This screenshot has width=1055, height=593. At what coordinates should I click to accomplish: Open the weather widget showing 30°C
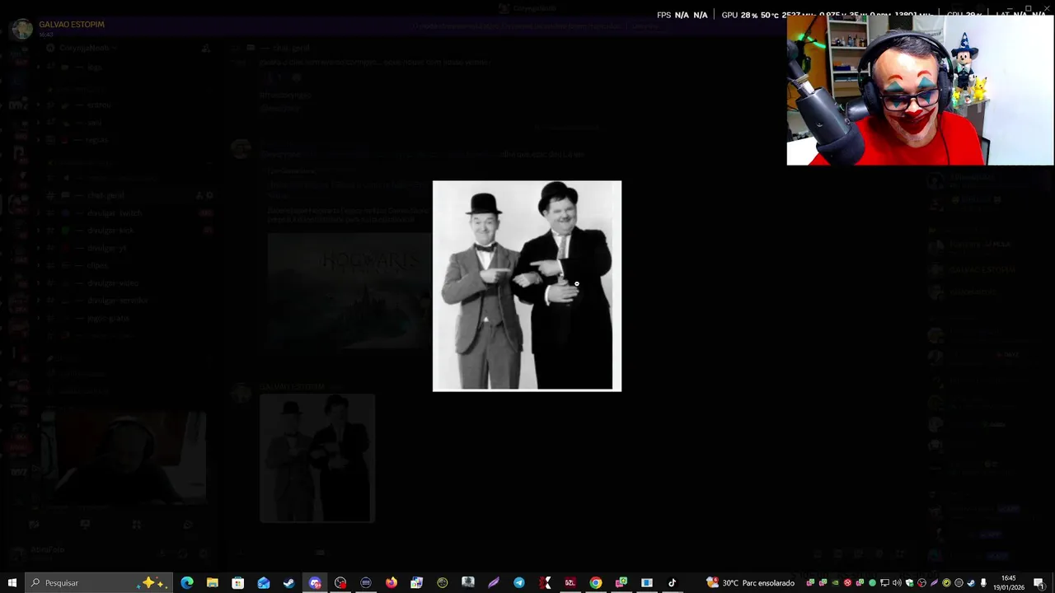point(750,582)
